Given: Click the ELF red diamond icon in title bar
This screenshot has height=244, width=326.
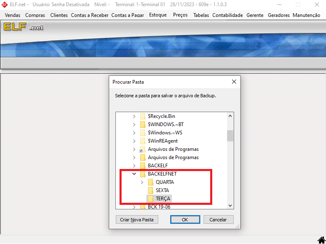Looking at the screenshot, I should 5,5.
